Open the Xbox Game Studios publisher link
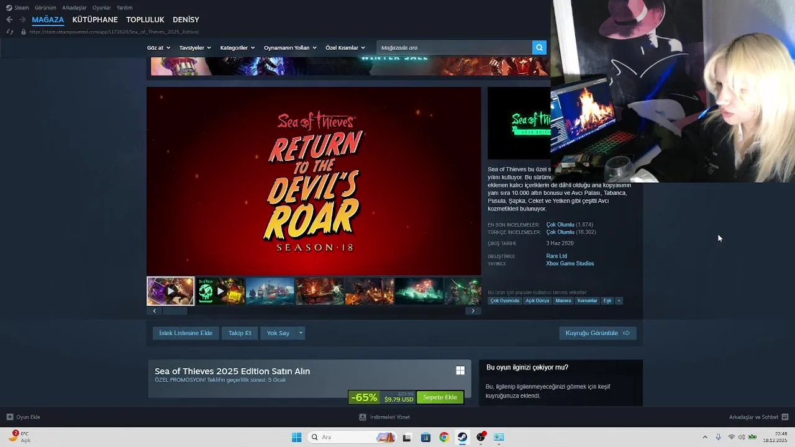The height and width of the screenshot is (447, 795). pyautogui.click(x=570, y=263)
